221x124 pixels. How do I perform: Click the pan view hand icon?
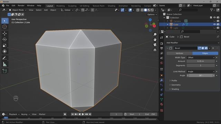[155, 40]
